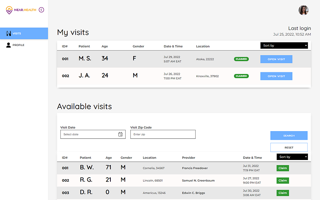Reset the visit filters

pos(289,148)
